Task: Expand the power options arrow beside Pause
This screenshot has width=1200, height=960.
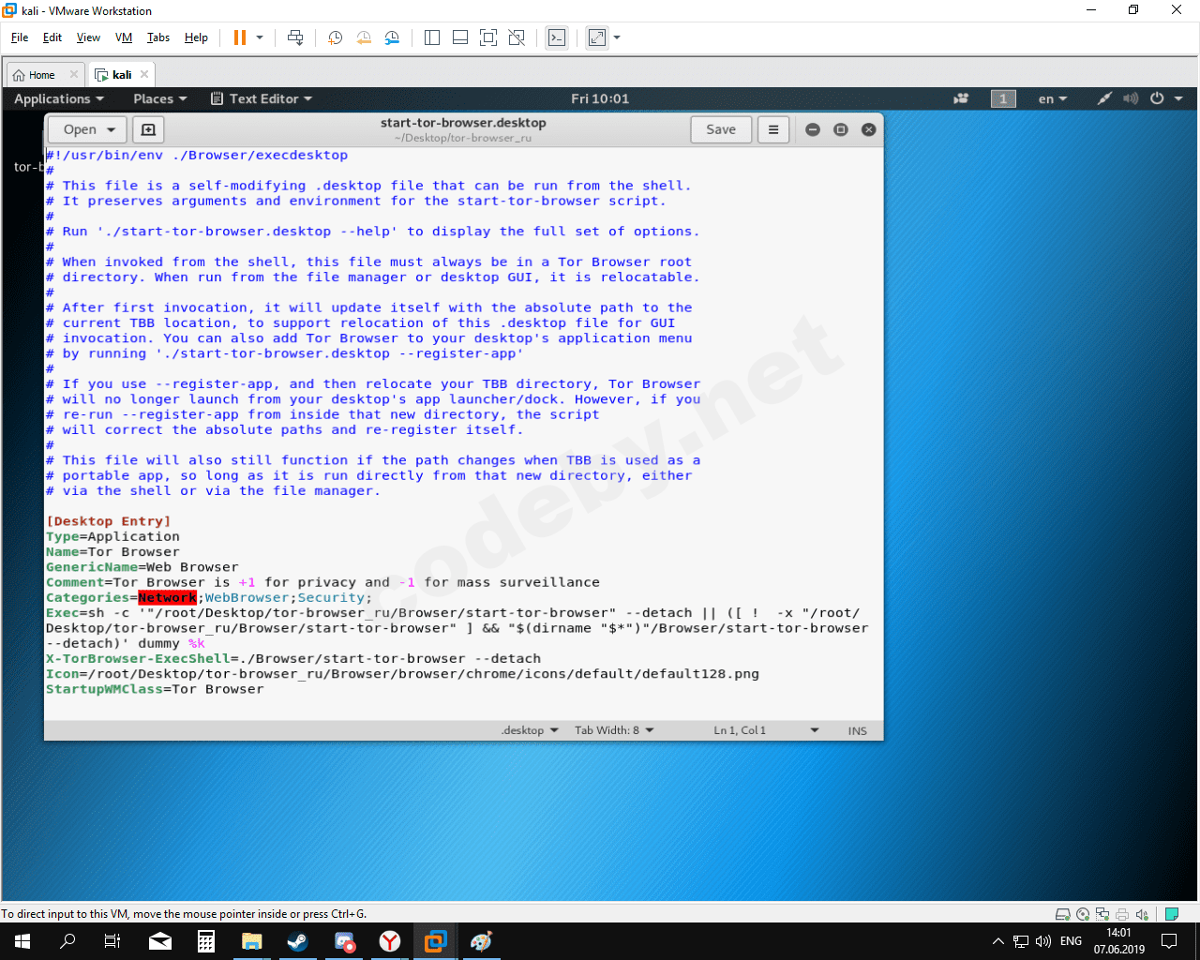Action: (260, 37)
